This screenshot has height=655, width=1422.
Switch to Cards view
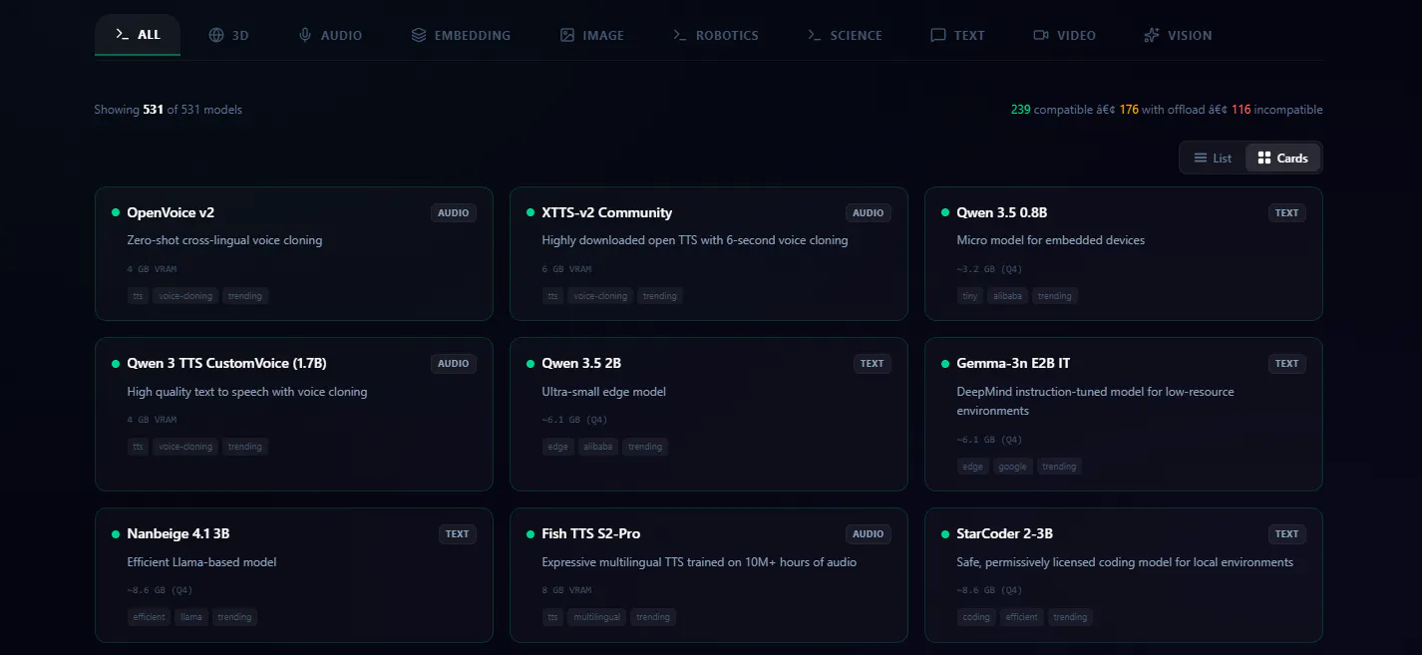tap(1282, 158)
